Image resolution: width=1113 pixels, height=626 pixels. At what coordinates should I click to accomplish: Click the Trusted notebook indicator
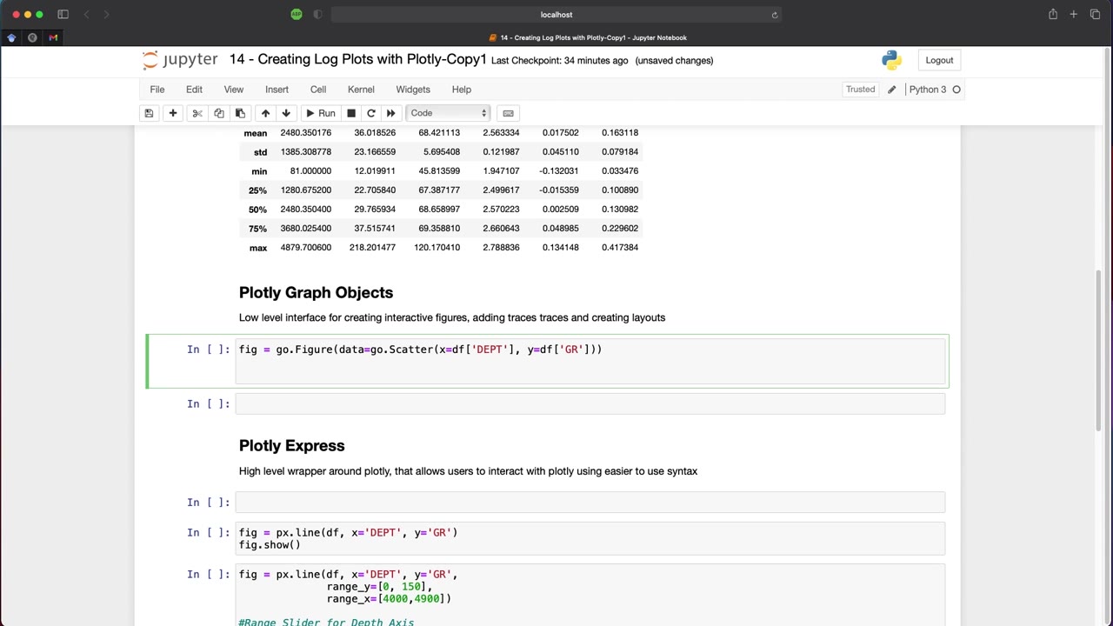coord(860,90)
